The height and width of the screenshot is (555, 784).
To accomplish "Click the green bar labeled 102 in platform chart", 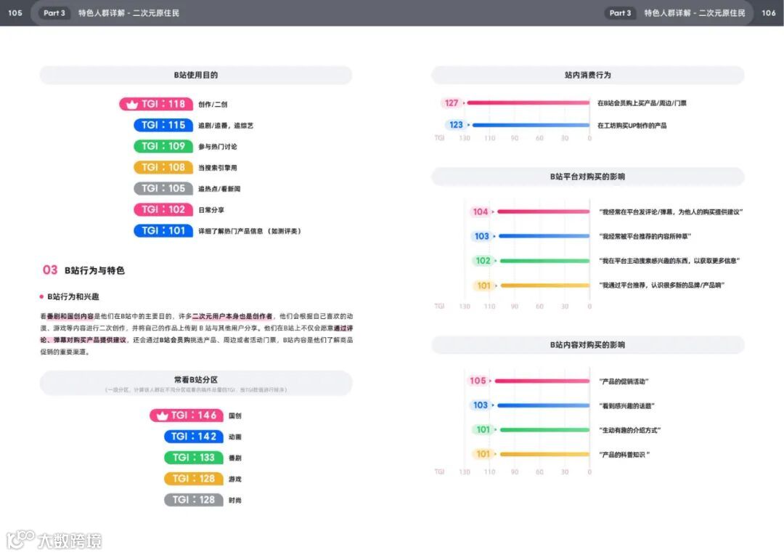I will click(x=545, y=261).
